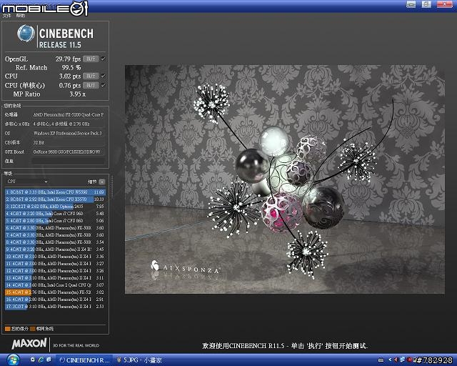Select ranking row 11 scoring 3.27
Viewport: 457px width, 366px height.
point(55,264)
